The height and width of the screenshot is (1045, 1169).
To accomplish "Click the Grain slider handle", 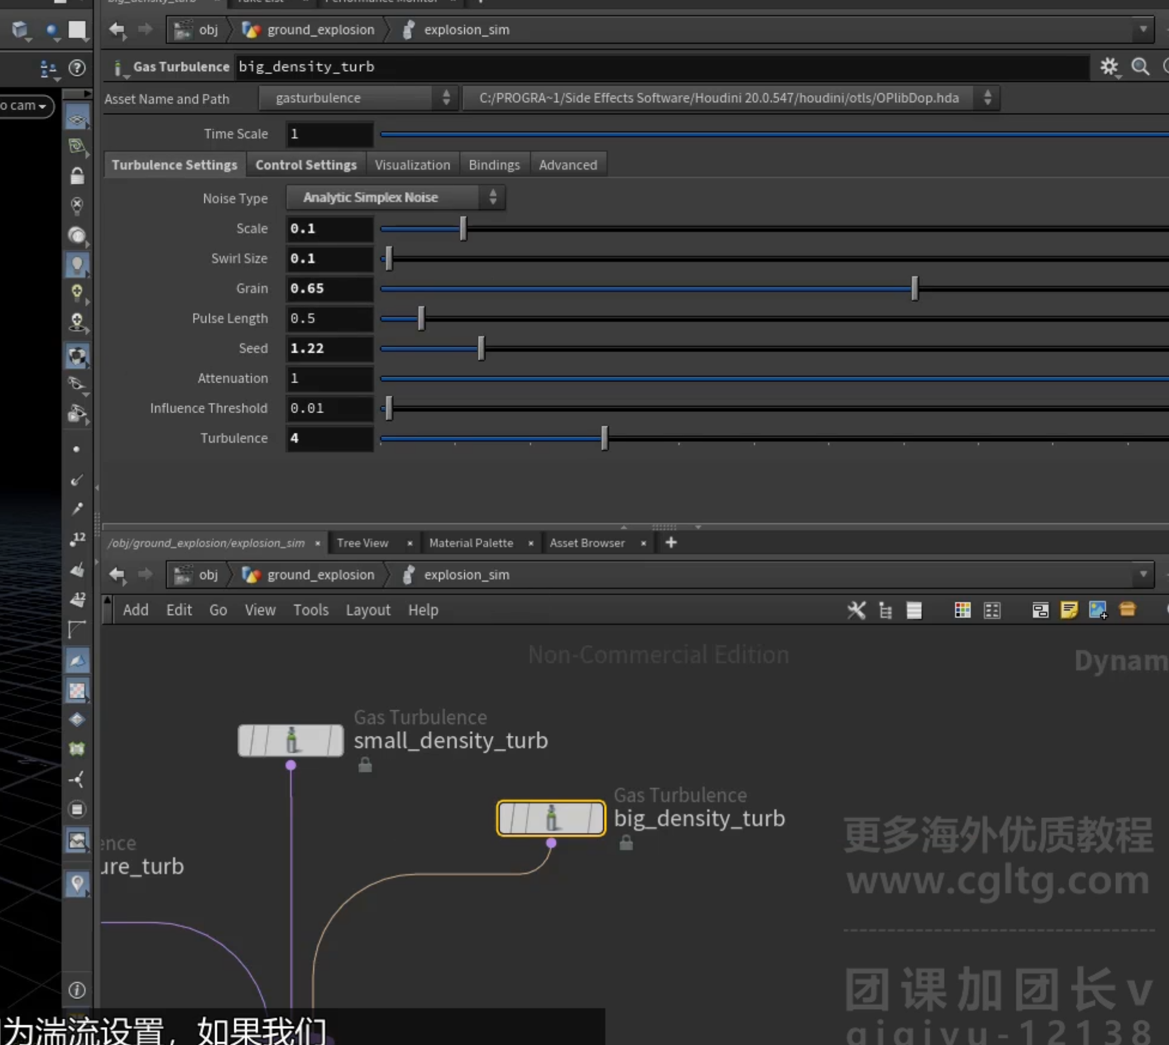I will click(914, 289).
